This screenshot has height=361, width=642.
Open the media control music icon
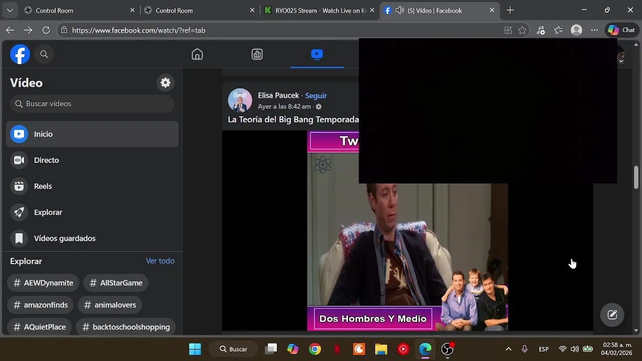(x=541, y=30)
